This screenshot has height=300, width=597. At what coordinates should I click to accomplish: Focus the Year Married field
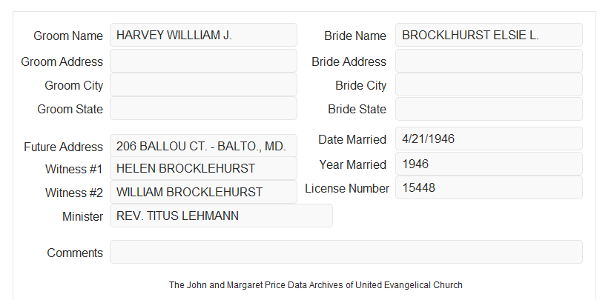[x=489, y=164]
